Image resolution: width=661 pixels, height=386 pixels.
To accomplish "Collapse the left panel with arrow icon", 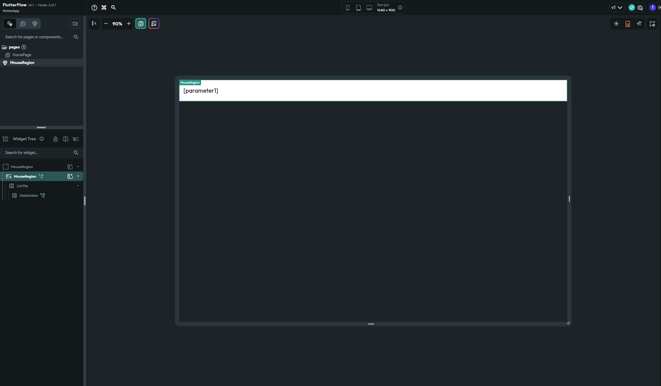I will coord(94,24).
